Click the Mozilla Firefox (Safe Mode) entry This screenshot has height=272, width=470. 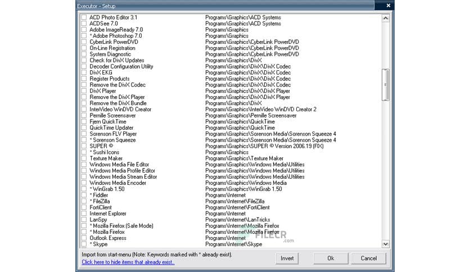(x=121, y=226)
